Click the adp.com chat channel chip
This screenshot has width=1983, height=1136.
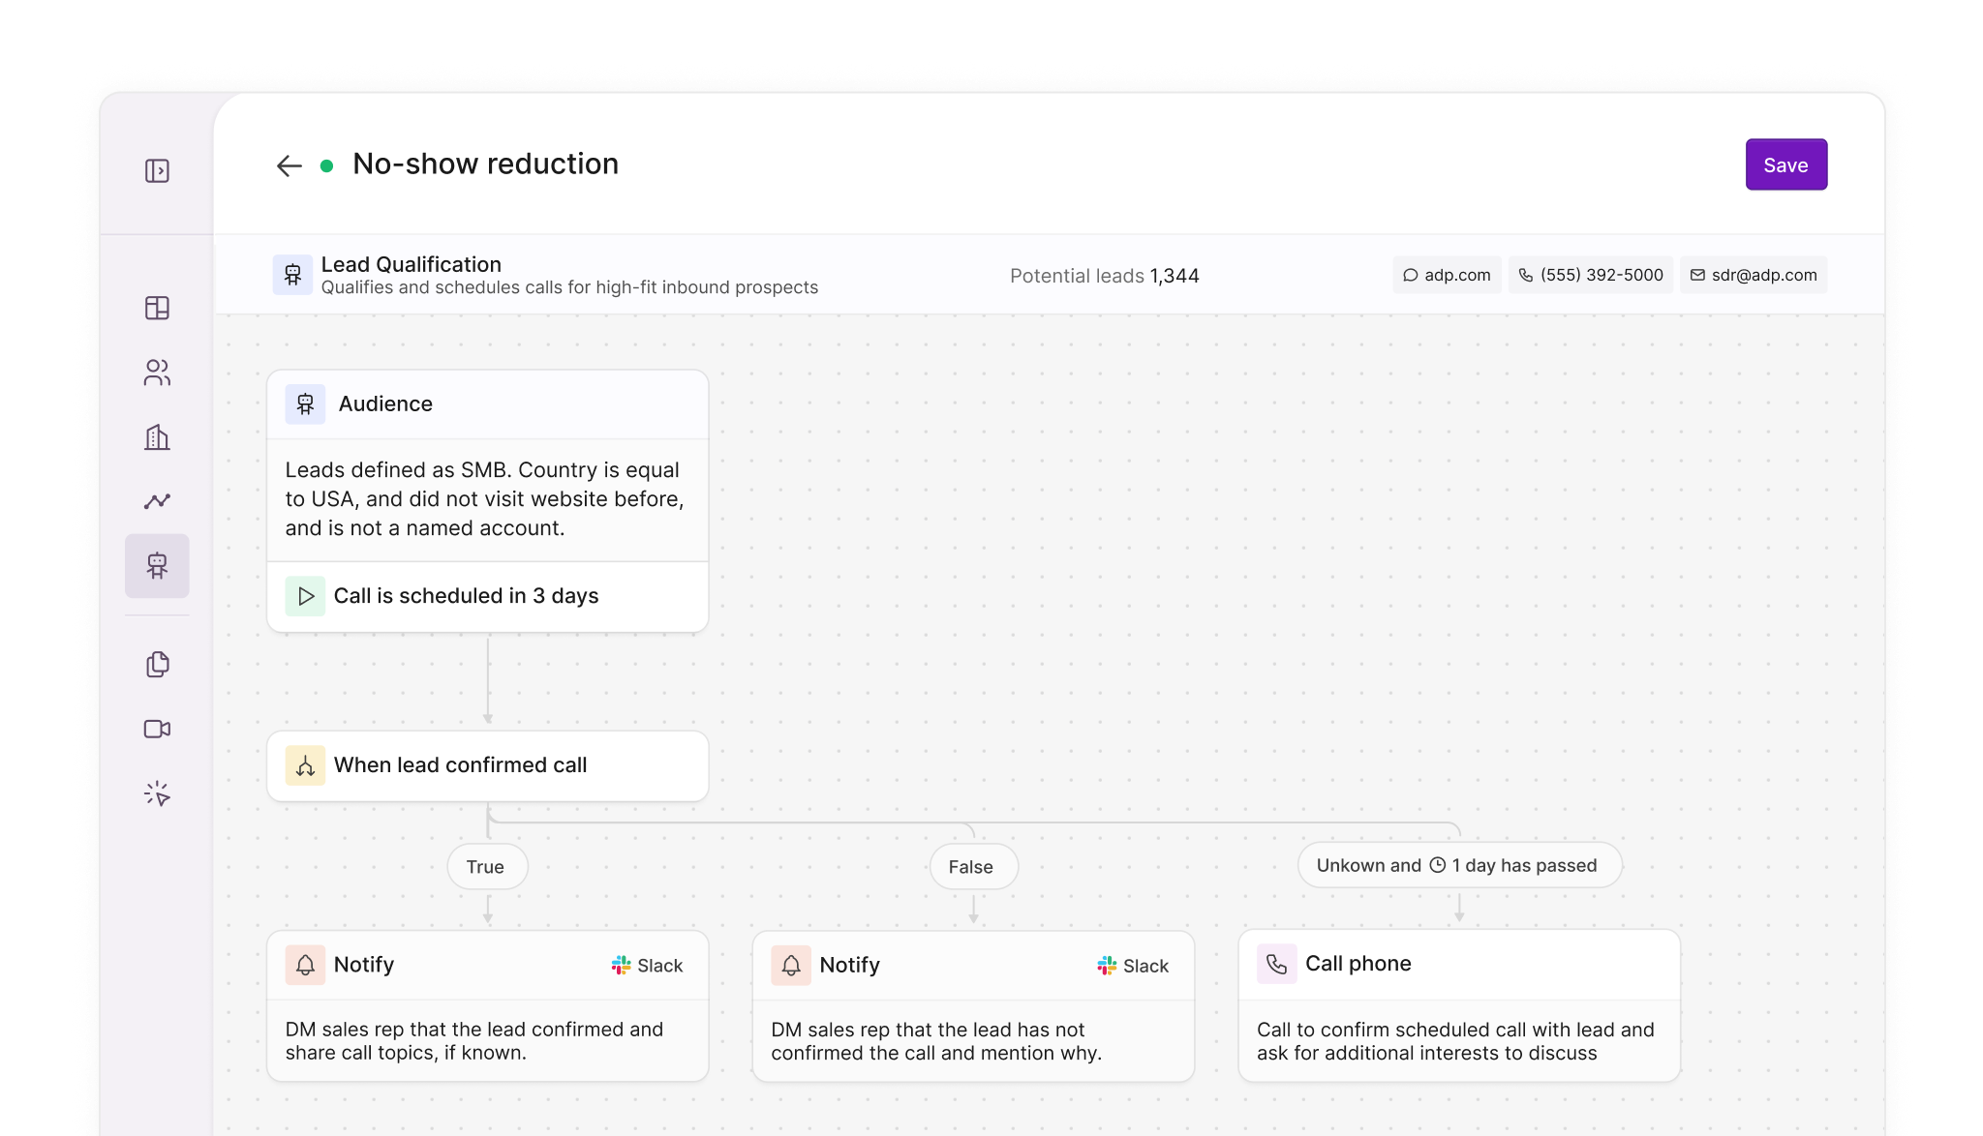tap(1447, 275)
